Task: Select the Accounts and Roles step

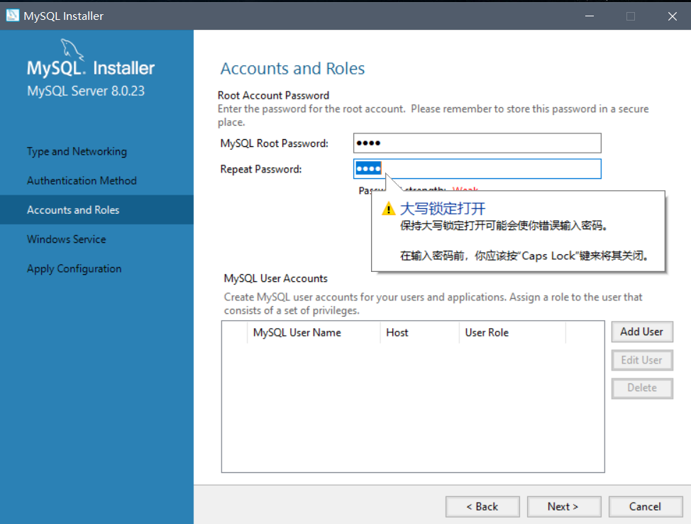Action: (x=96, y=210)
